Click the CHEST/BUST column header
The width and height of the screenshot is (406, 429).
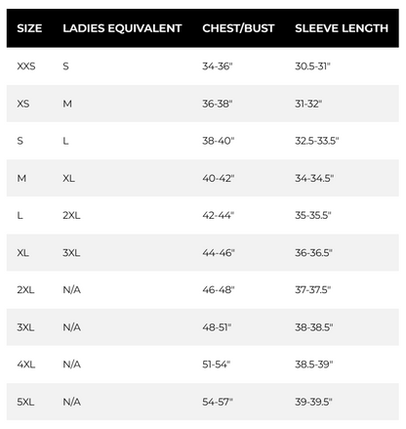coord(238,28)
